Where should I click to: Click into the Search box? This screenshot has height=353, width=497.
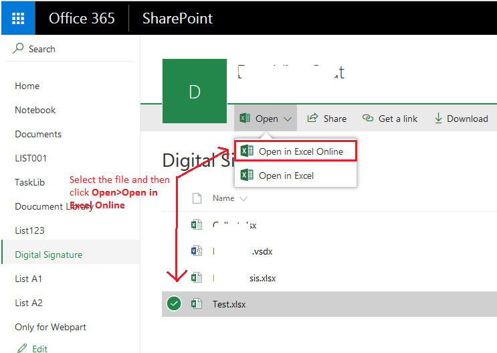(70, 49)
